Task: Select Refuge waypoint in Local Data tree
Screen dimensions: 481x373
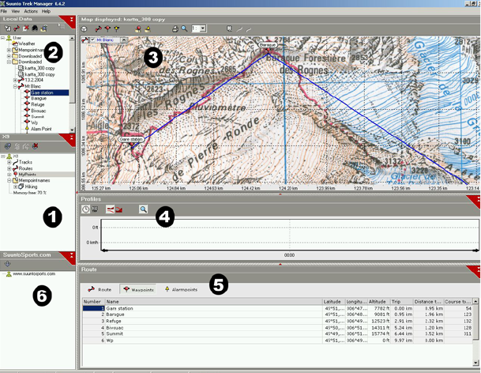Action: pos(37,104)
